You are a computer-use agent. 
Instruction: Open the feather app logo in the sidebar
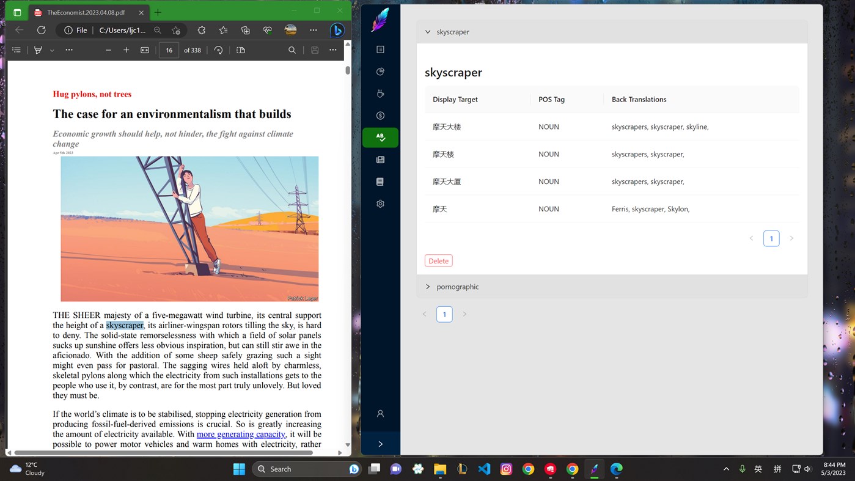(x=380, y=20)
